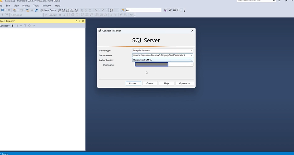The width and height of the screenshot is (294, 155).
Task: Open the Connect dropdown in Object Explorer
Action: (5, 26)
